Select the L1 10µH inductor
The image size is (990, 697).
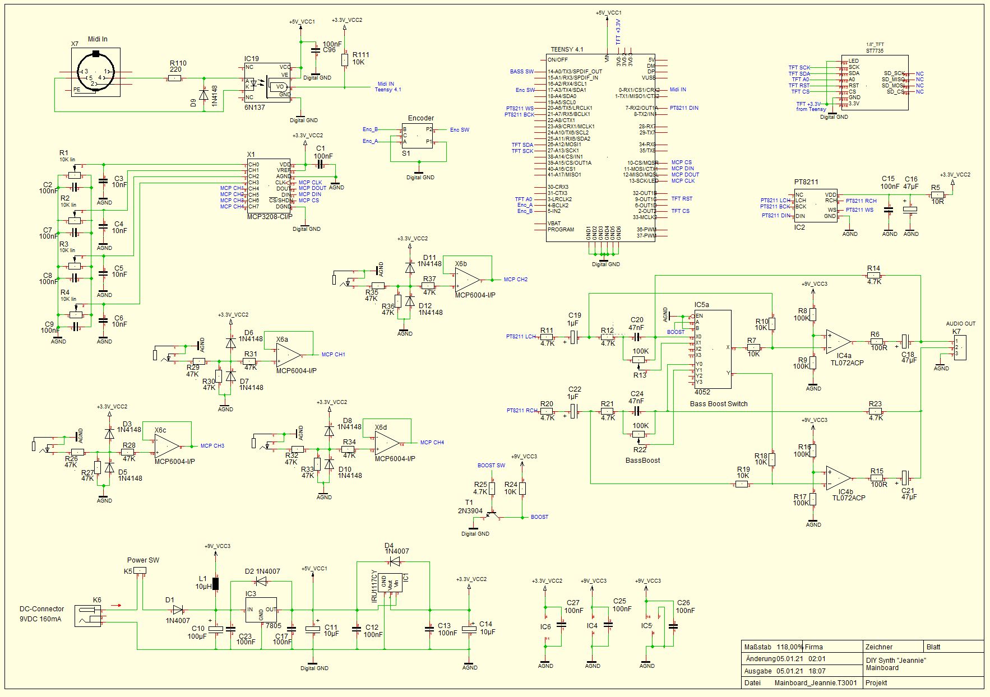point(216,584)
